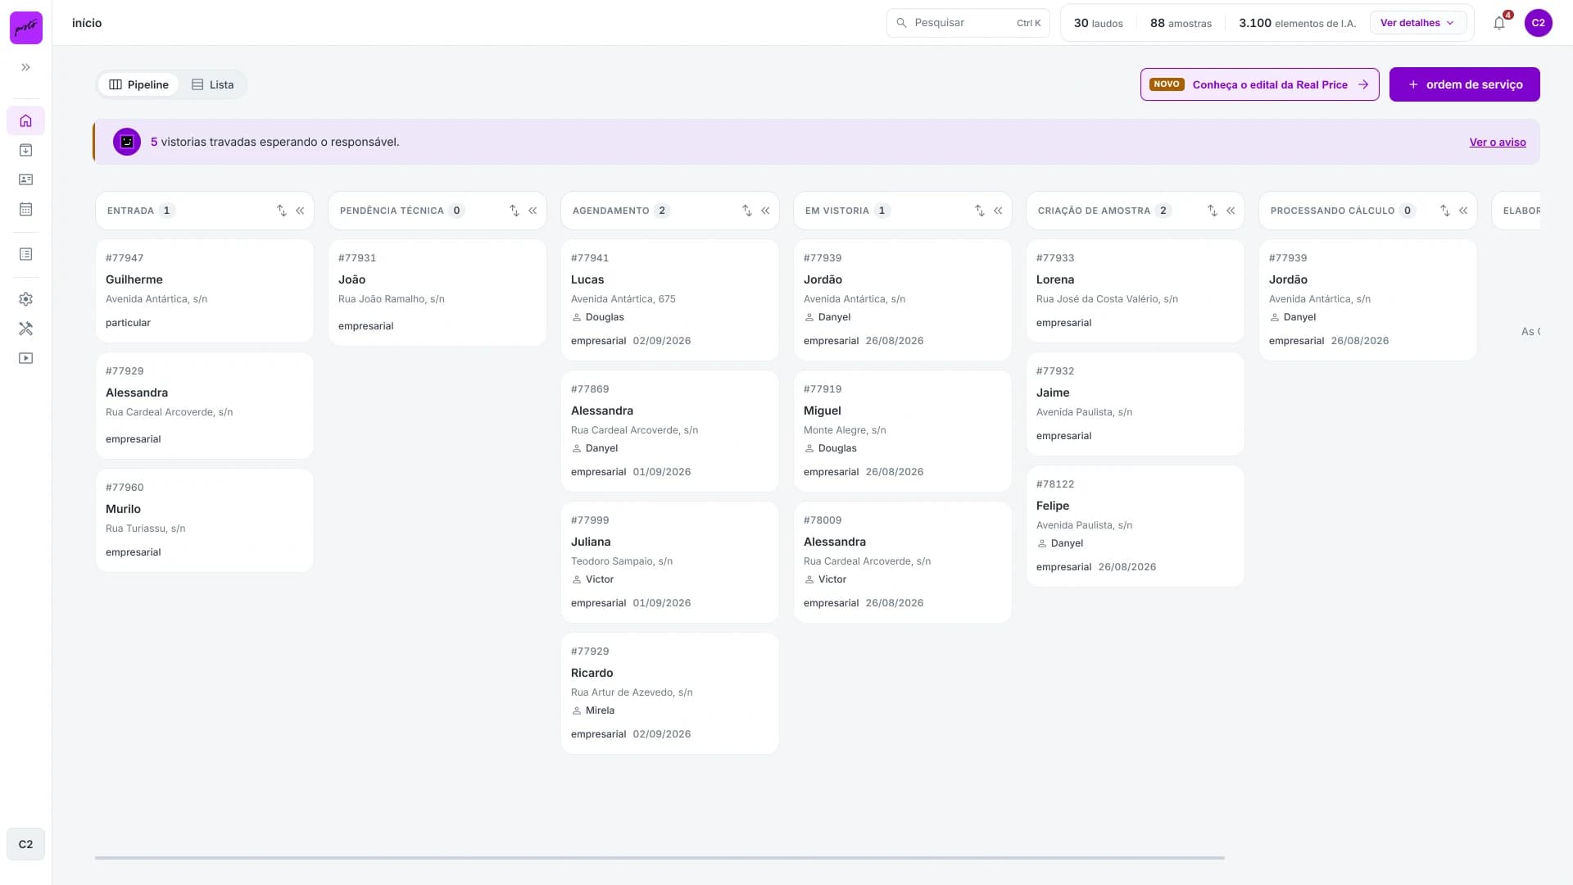This screenshot has width=1573, height=885.
Task: Open card #77947 Guilherme
Action: coord(204,291)
